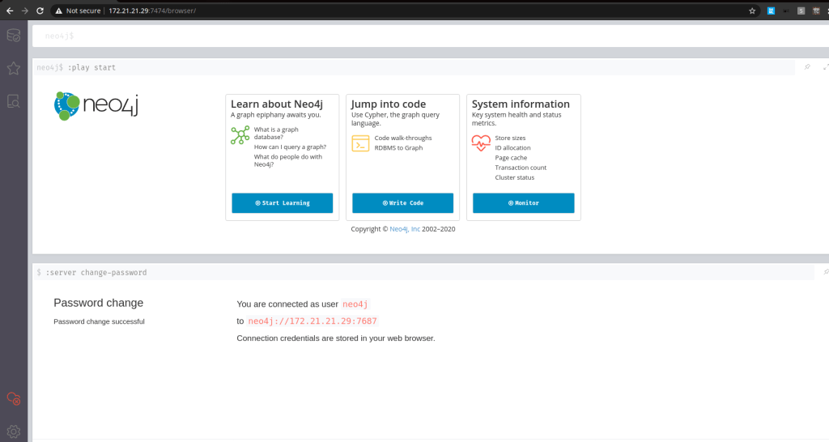
Task: Focus the neo4j$ Cypher editor input
Action: [405, 36]
